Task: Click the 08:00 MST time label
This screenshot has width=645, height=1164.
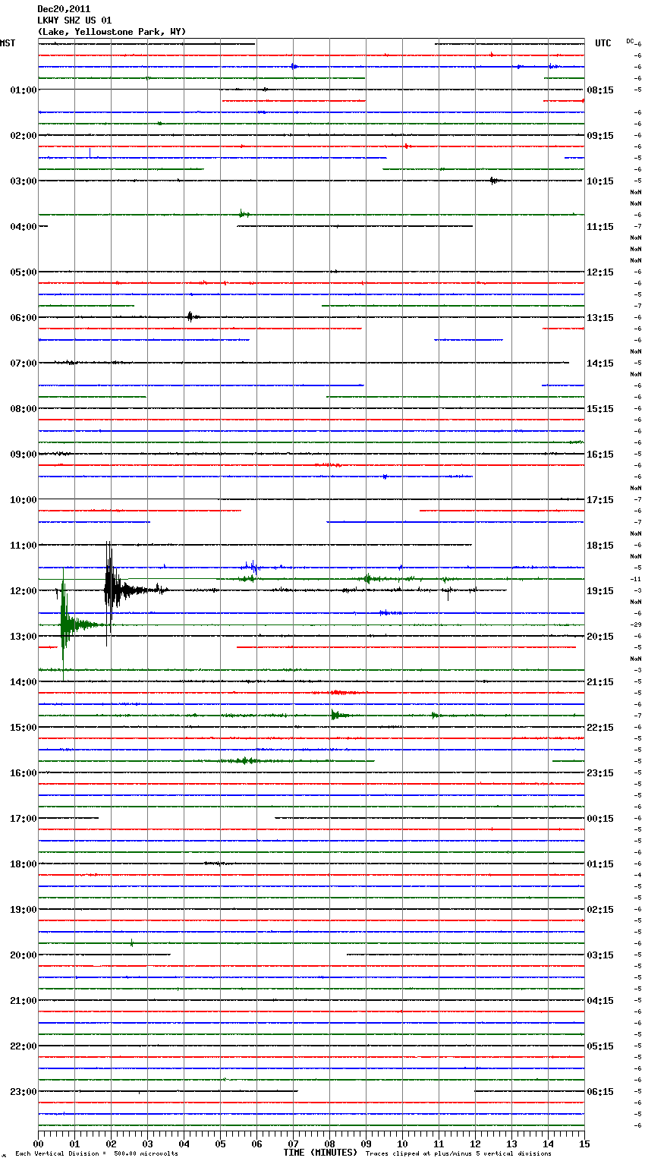Action: coord(24,409)
